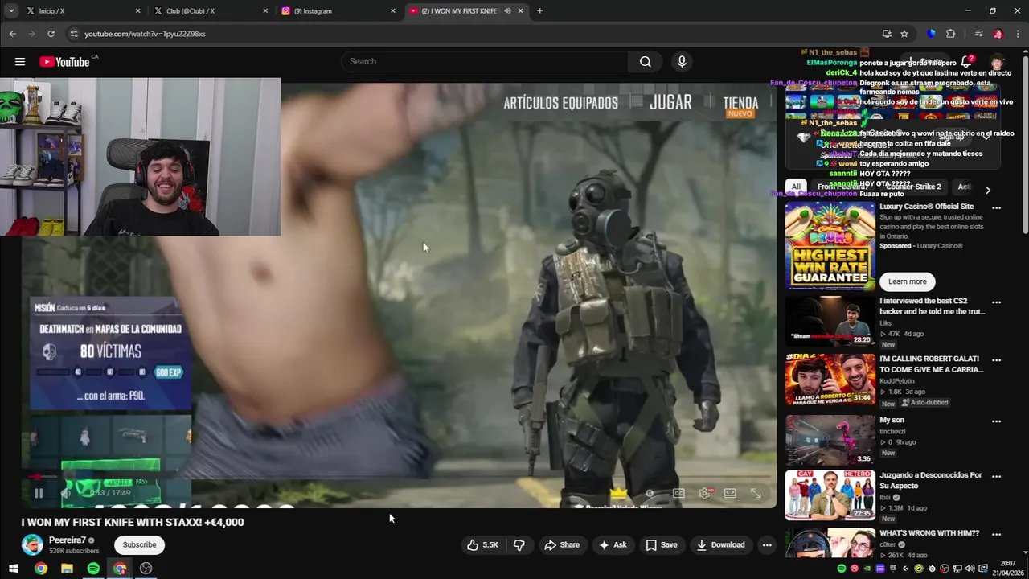This screenshot has width=1029, height=579.
Task: Open more actions ellipsis under video
Action: [x=767, y=545]
